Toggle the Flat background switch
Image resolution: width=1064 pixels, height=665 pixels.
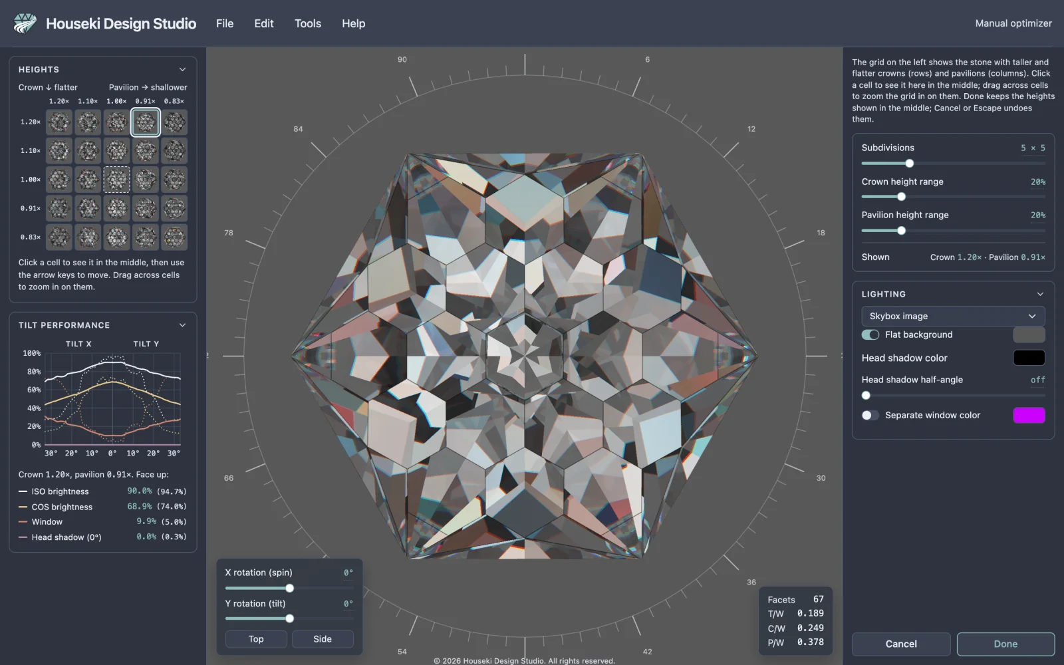click(x=870, y=334)
